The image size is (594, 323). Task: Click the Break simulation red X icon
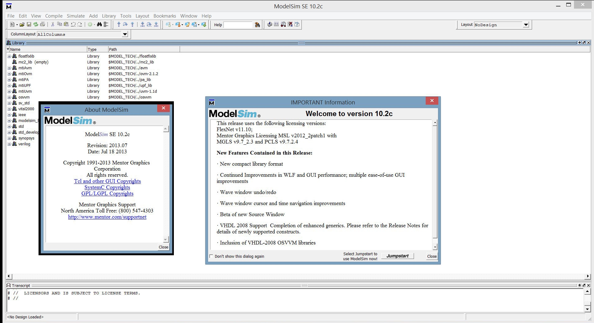point(290,24)
